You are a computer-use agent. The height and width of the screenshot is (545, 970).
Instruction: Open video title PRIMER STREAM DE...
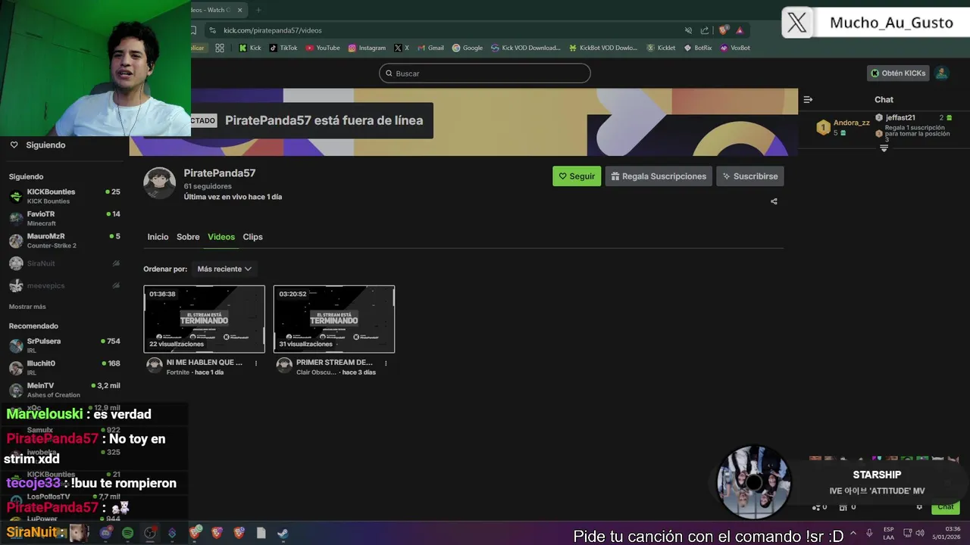coord(334,363)
